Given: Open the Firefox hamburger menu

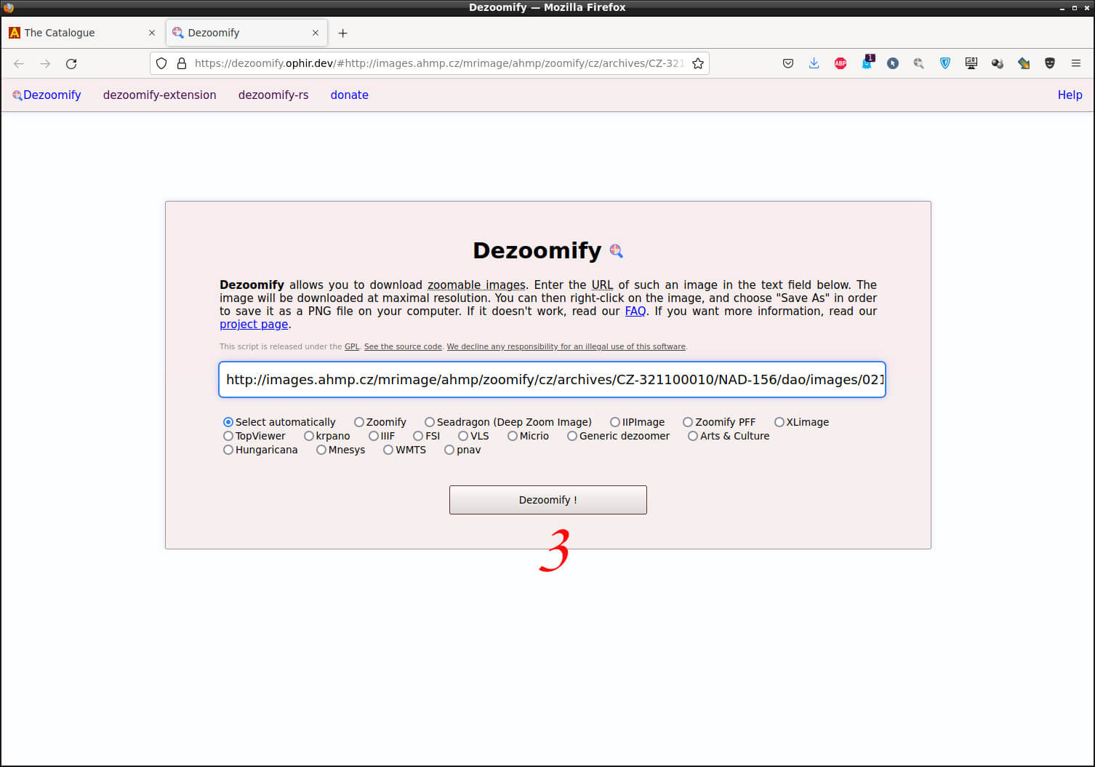Looking at the screenshot, I should 1076,63.
